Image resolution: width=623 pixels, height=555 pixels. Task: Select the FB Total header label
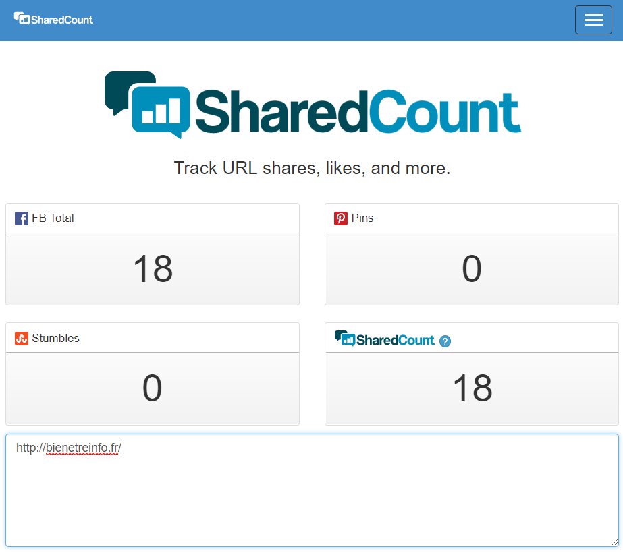coord(53,218)
